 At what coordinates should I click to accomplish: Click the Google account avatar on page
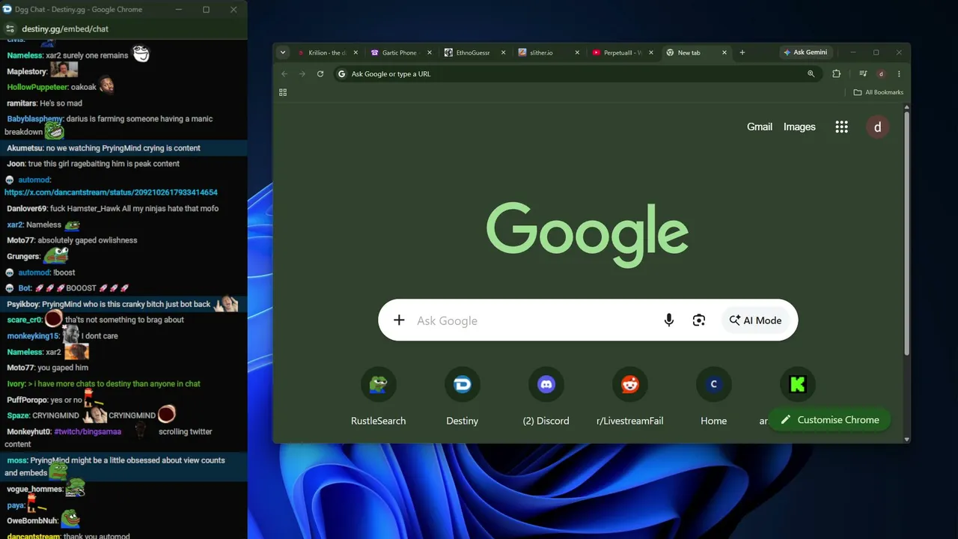[878, 127]
